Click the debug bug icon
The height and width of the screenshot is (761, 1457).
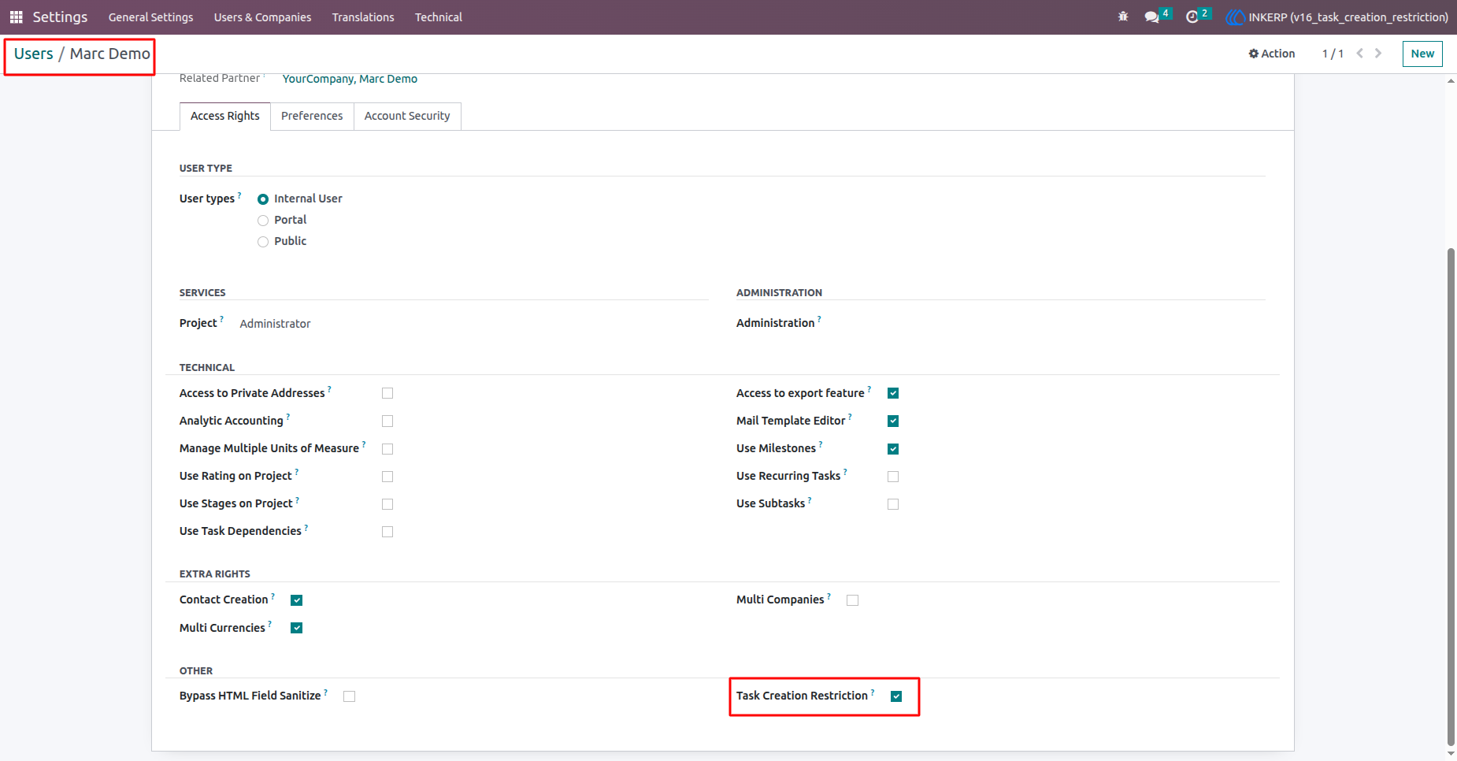tap(1123, 17)
